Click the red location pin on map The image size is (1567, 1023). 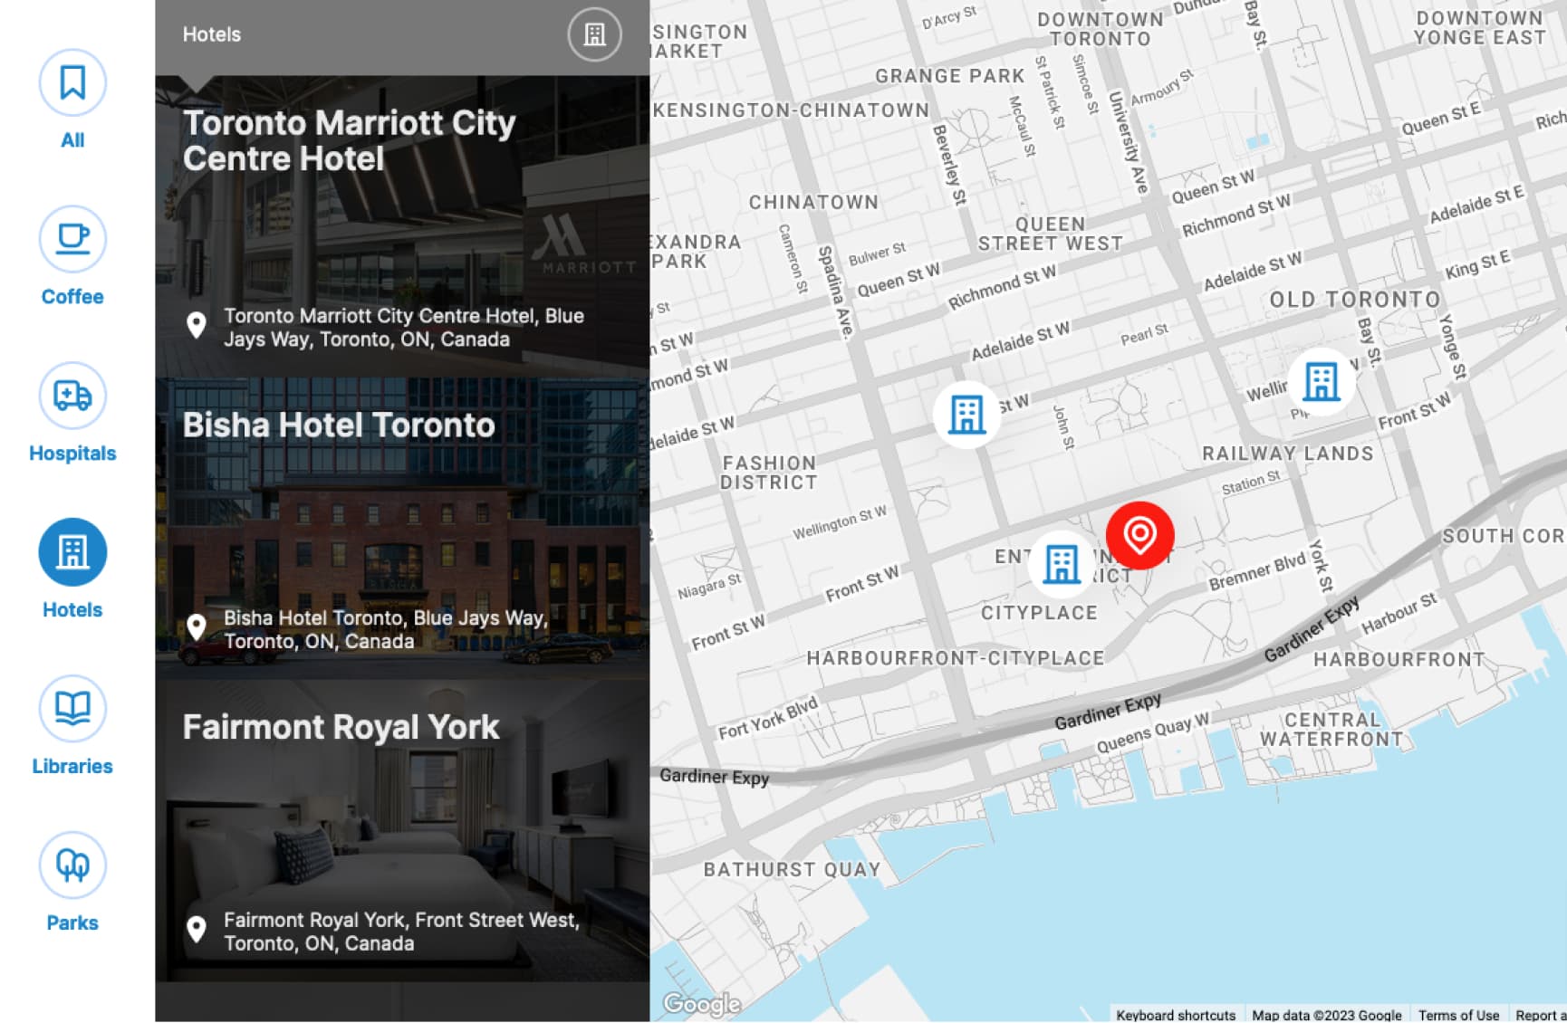pos(1139,535)
